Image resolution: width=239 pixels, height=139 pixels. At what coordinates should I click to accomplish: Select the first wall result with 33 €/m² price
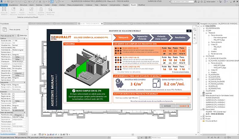150,51
